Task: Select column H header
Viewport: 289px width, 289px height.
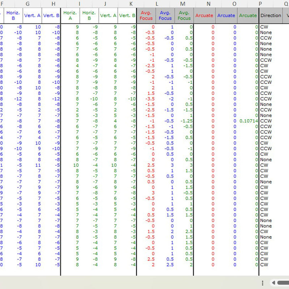Action: 53,4
